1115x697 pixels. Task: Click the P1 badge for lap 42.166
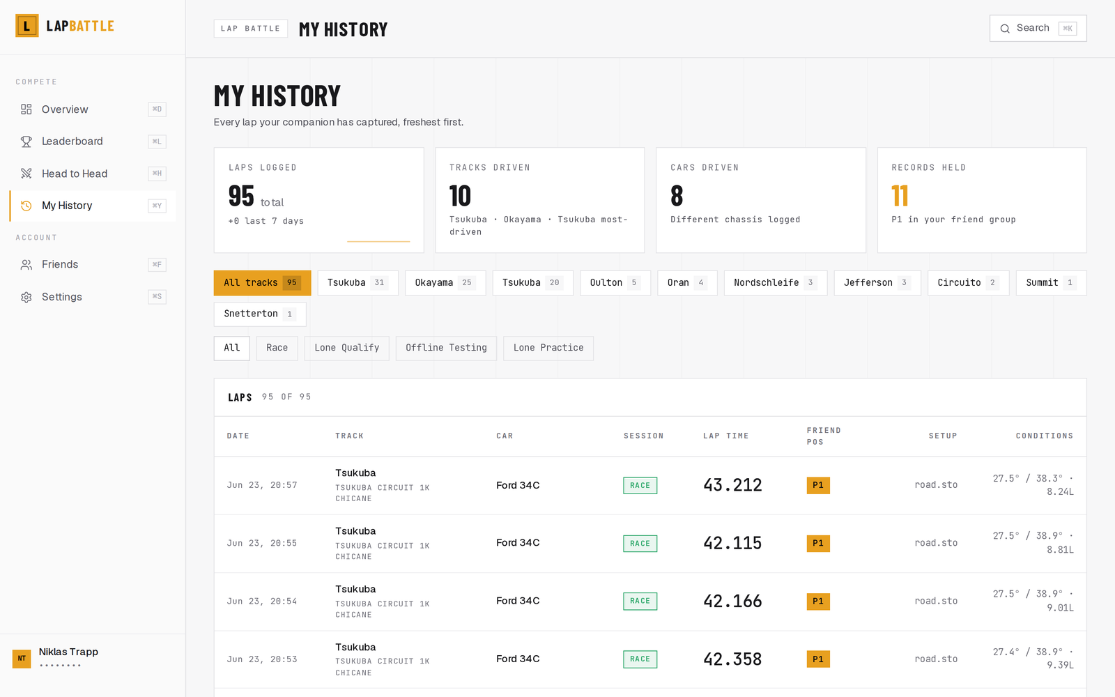pos(818,602)
